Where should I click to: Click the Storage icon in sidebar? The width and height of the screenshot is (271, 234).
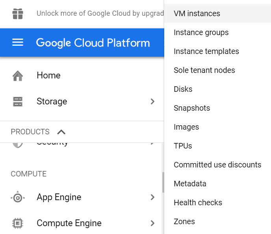pyautogui.click(x=18, y=101)
